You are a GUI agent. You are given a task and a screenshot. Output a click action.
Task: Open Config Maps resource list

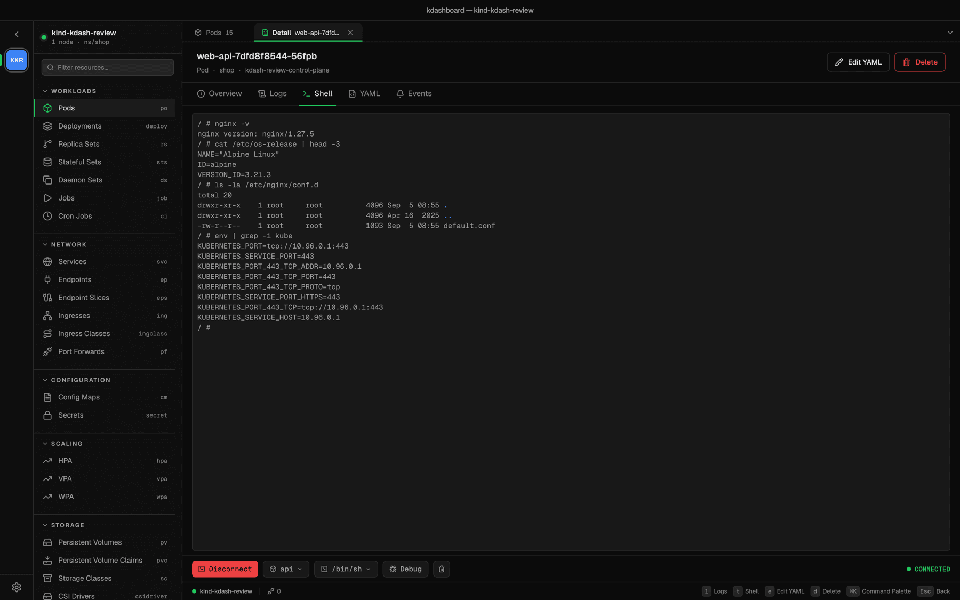(105, 397)
